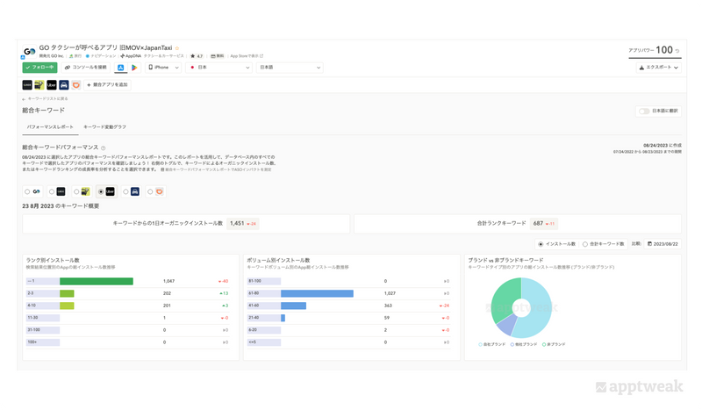Select the blue car app radio button
Image resolution: width=702 pixels, height=410 pixels.
tap(125, 191)
